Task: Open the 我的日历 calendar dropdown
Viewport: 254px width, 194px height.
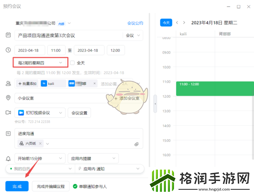Action: (41, 169)
